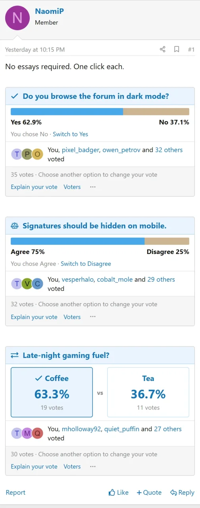Viewport: 200px width, 508px height.
Task: Open pixel_badger's profile link
Action: (x=79, y=150)
